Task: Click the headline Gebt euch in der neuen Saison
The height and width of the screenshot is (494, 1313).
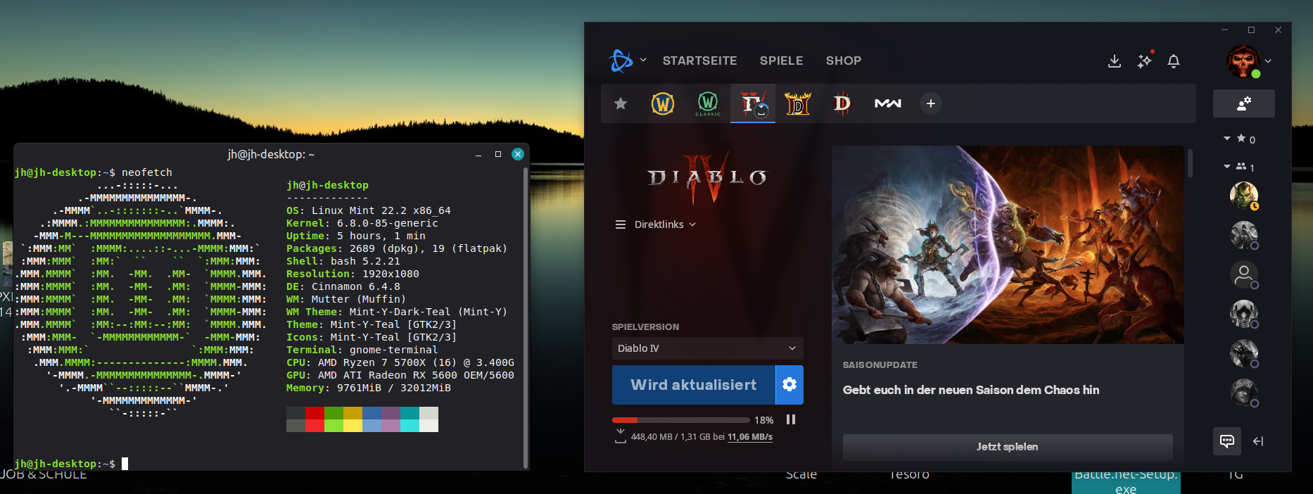Action: tap(971, 390)
